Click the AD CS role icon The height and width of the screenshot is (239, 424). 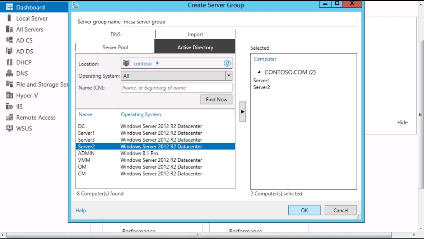(9, 40)
